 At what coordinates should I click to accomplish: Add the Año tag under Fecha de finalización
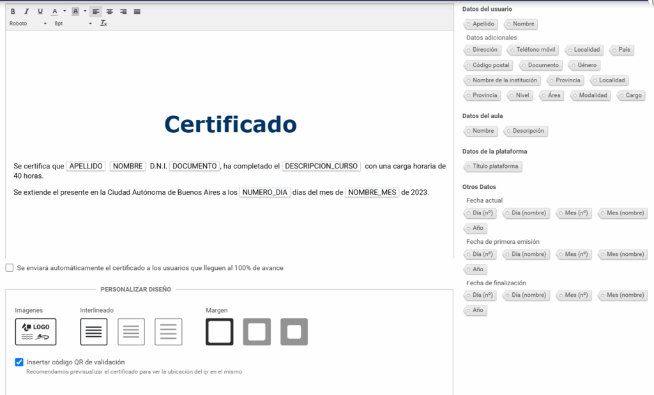475,310
